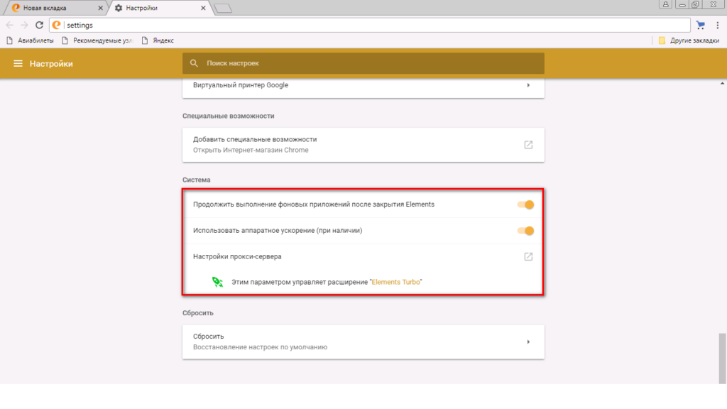Click Восстановление настроек по умолчанию text
The image size is (727, 409).
260,347
